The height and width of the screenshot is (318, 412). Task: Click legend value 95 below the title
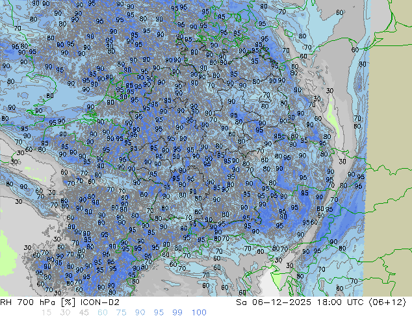coord(159,313)
